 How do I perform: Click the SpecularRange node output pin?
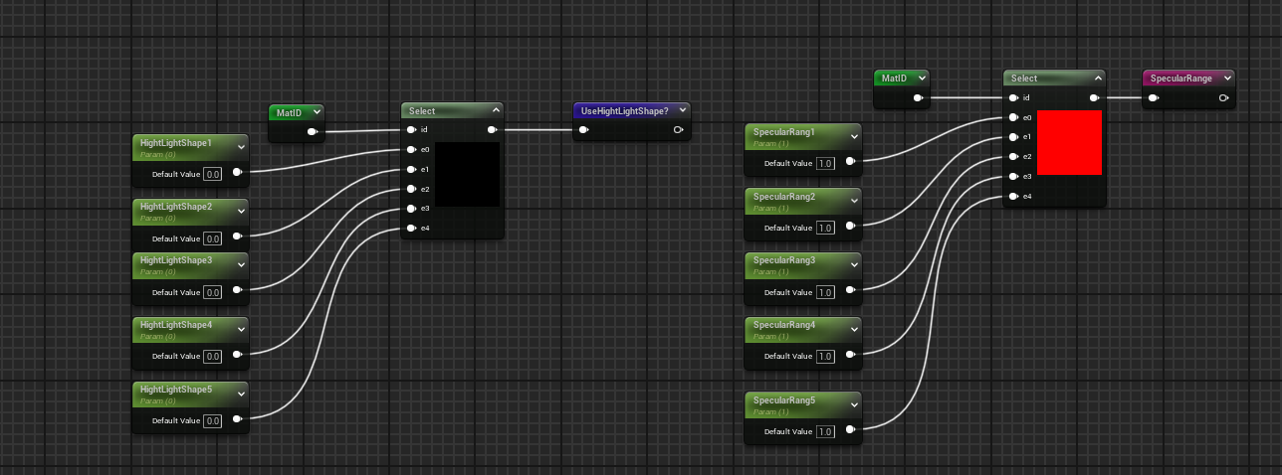pyautogui.click(x=1223, y=97)
